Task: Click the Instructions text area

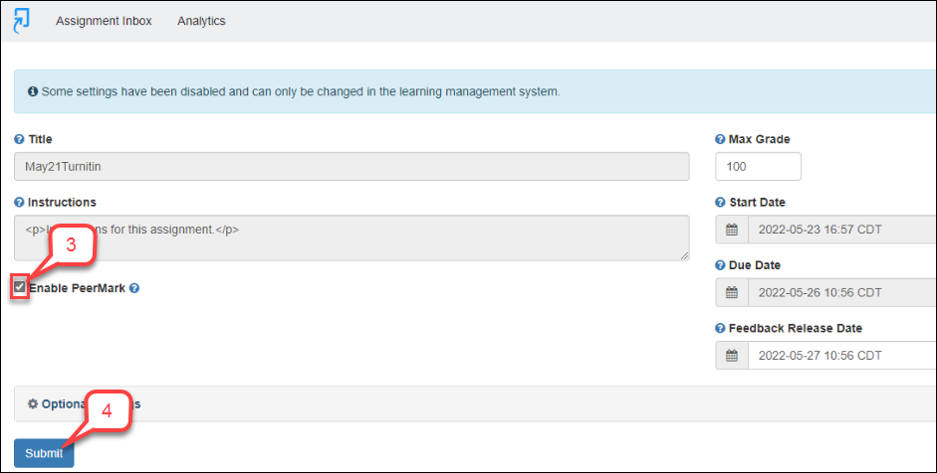Action: pos(351,237)
